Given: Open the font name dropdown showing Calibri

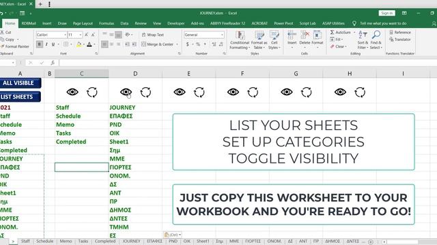Looking at the screenshot, I should point(66,35).
